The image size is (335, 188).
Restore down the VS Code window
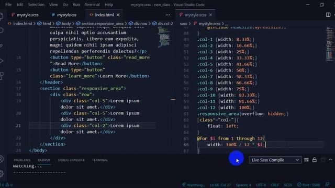322,5
